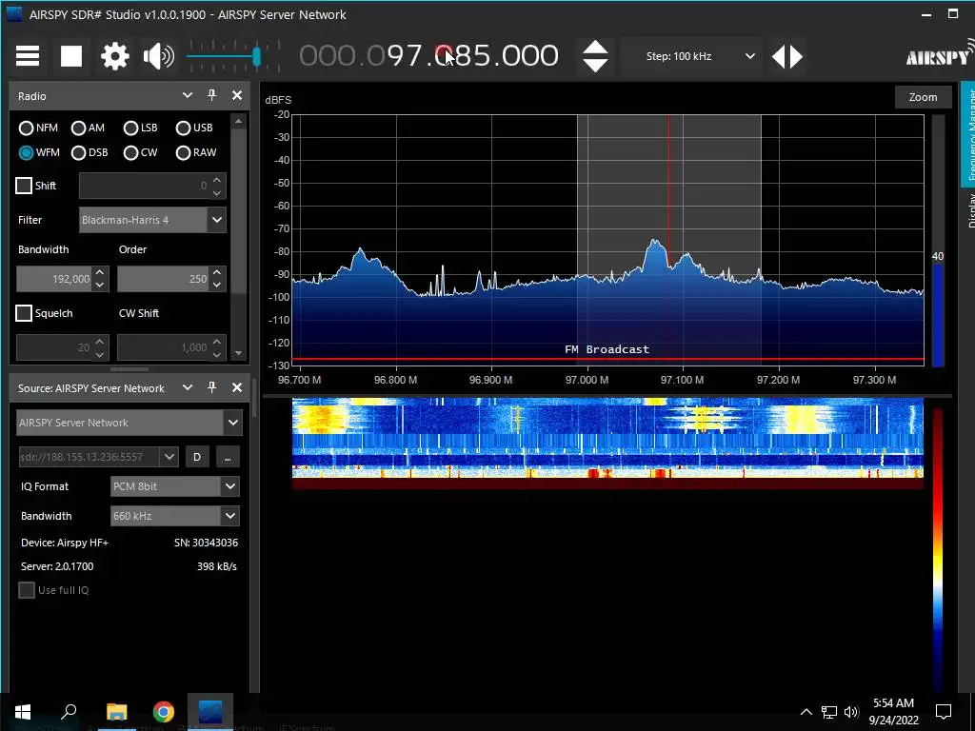Click the left tuning arrow icon

pos(779,56)
